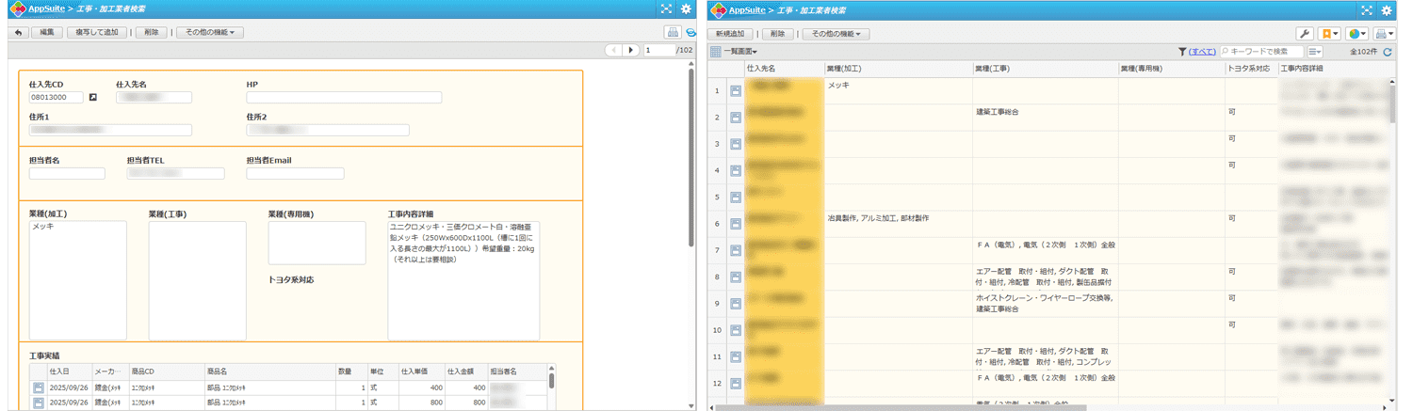Click the back arrow in left toolbar
This screenshot has height=411, width=1413.
tap(18, 32)
